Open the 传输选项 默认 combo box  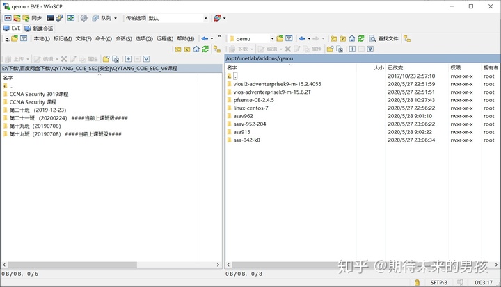point(167,18)
